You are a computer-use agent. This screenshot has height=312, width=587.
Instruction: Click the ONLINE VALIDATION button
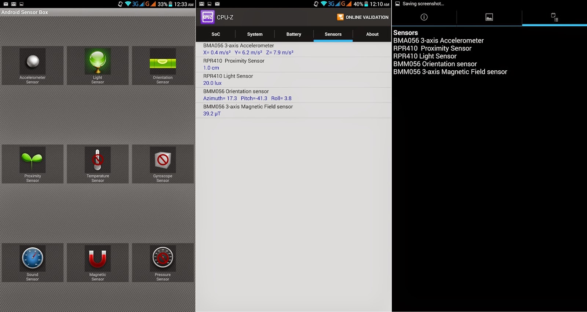point(363,17)
